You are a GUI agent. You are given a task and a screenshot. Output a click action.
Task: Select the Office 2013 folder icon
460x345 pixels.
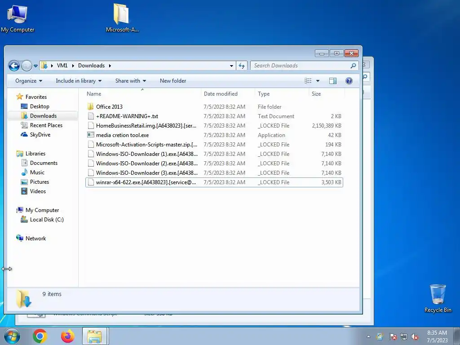coord(91,107)
